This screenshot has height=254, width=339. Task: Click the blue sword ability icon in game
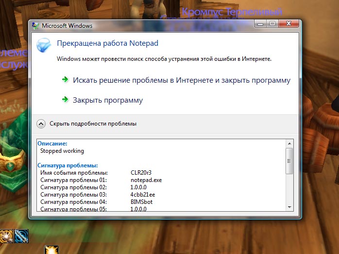click(21, 236)
